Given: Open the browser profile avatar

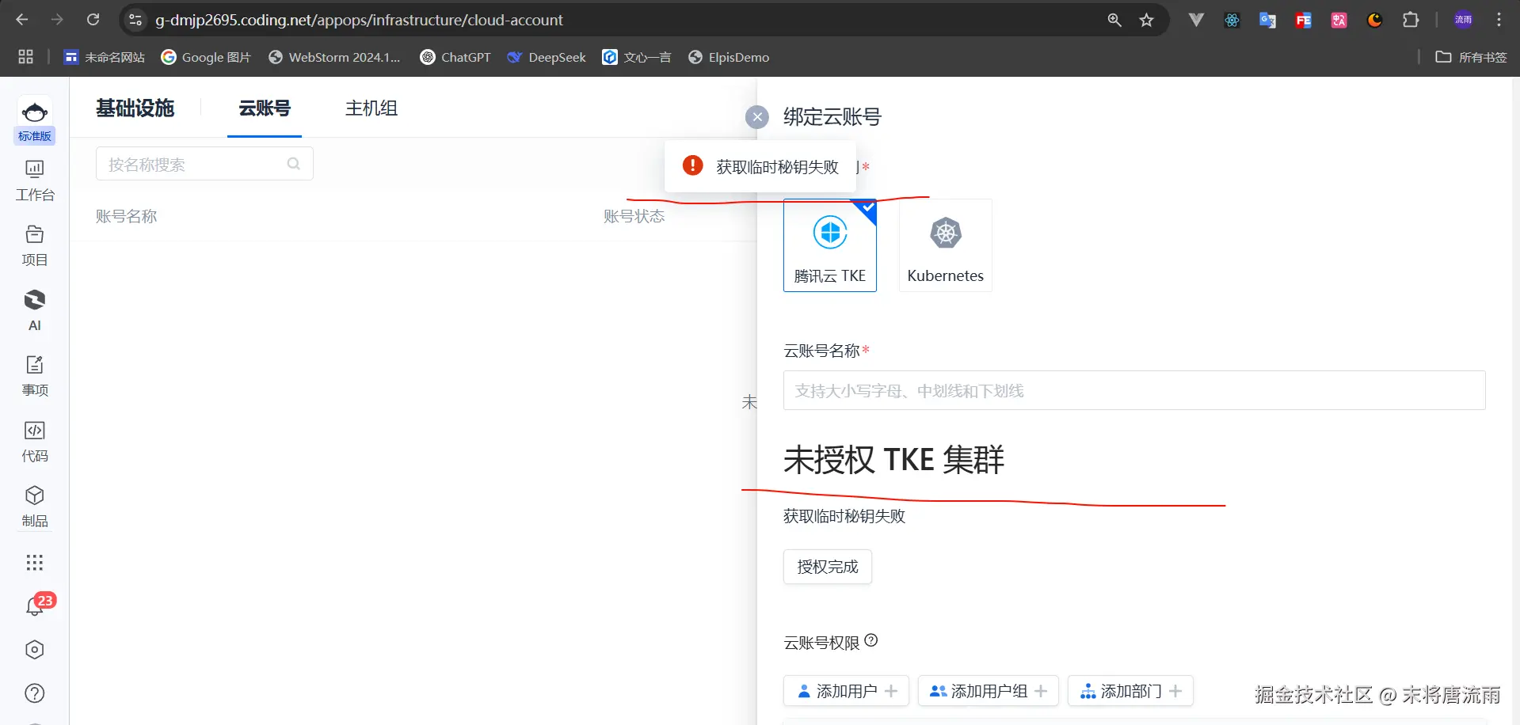Looking at the screenshot, I should pos(1463,20).
